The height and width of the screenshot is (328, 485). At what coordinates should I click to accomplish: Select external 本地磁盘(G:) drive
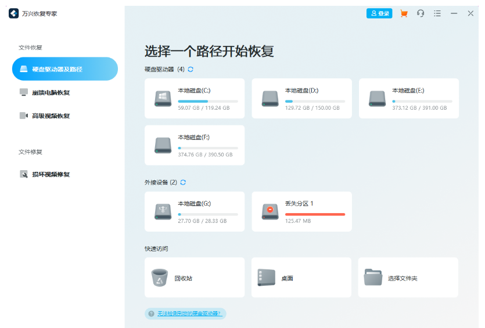[195, 211]
